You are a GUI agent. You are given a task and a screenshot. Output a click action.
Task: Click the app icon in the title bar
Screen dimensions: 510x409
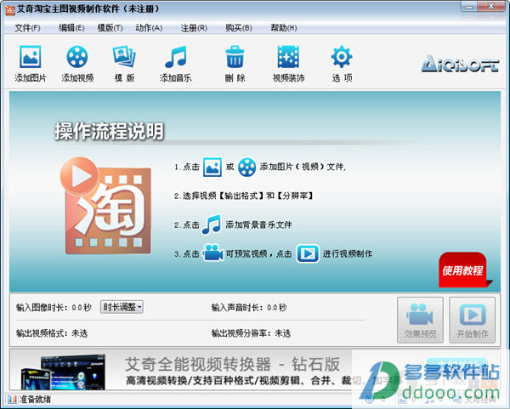tap(9, 9)
